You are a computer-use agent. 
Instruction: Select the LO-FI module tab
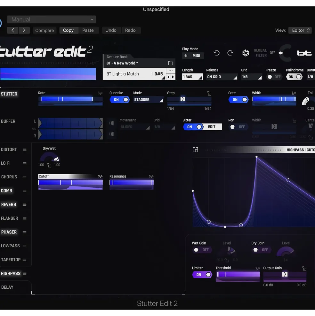[x=6, y=163]
